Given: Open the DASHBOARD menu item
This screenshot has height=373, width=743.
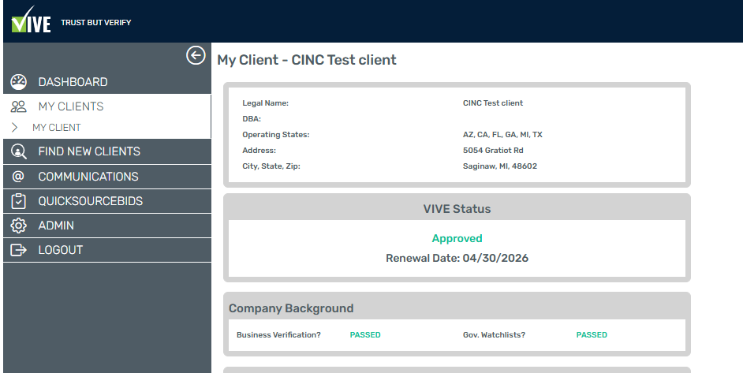Looking at the screenshot, I should click(x=107, y=82).
